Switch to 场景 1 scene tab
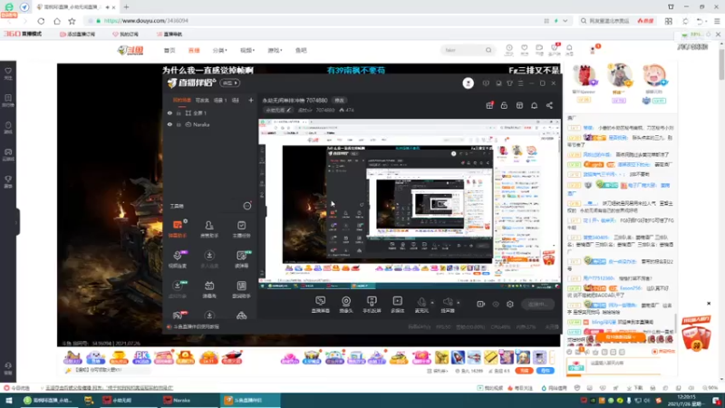Image resolution: width=725 pixels, height=408 pixels. [x=220, y=100]
